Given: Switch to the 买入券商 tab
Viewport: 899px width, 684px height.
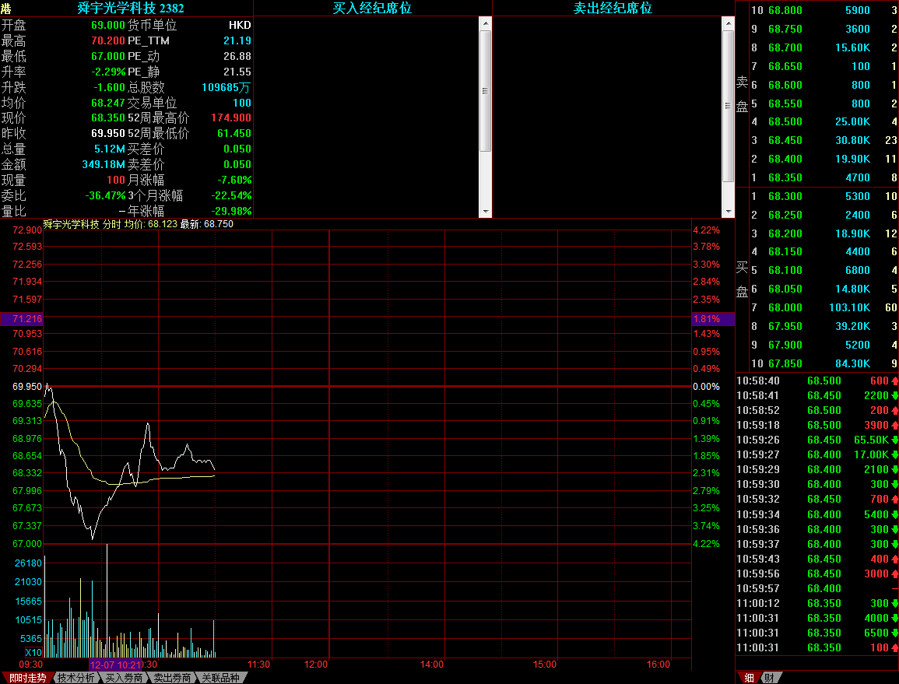Looking at the screenshot, I should click(x=125, y=678).
